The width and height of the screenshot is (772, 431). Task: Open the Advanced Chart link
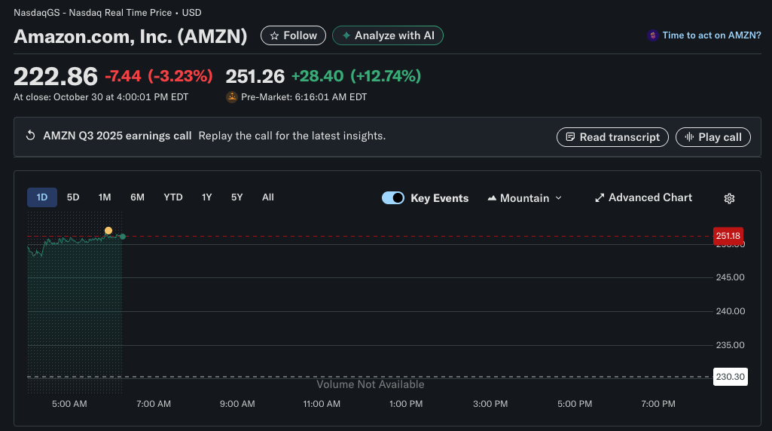coord(643,197)
